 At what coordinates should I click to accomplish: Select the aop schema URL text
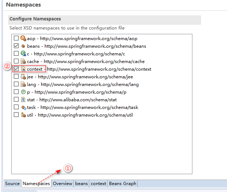coord(89,39)
